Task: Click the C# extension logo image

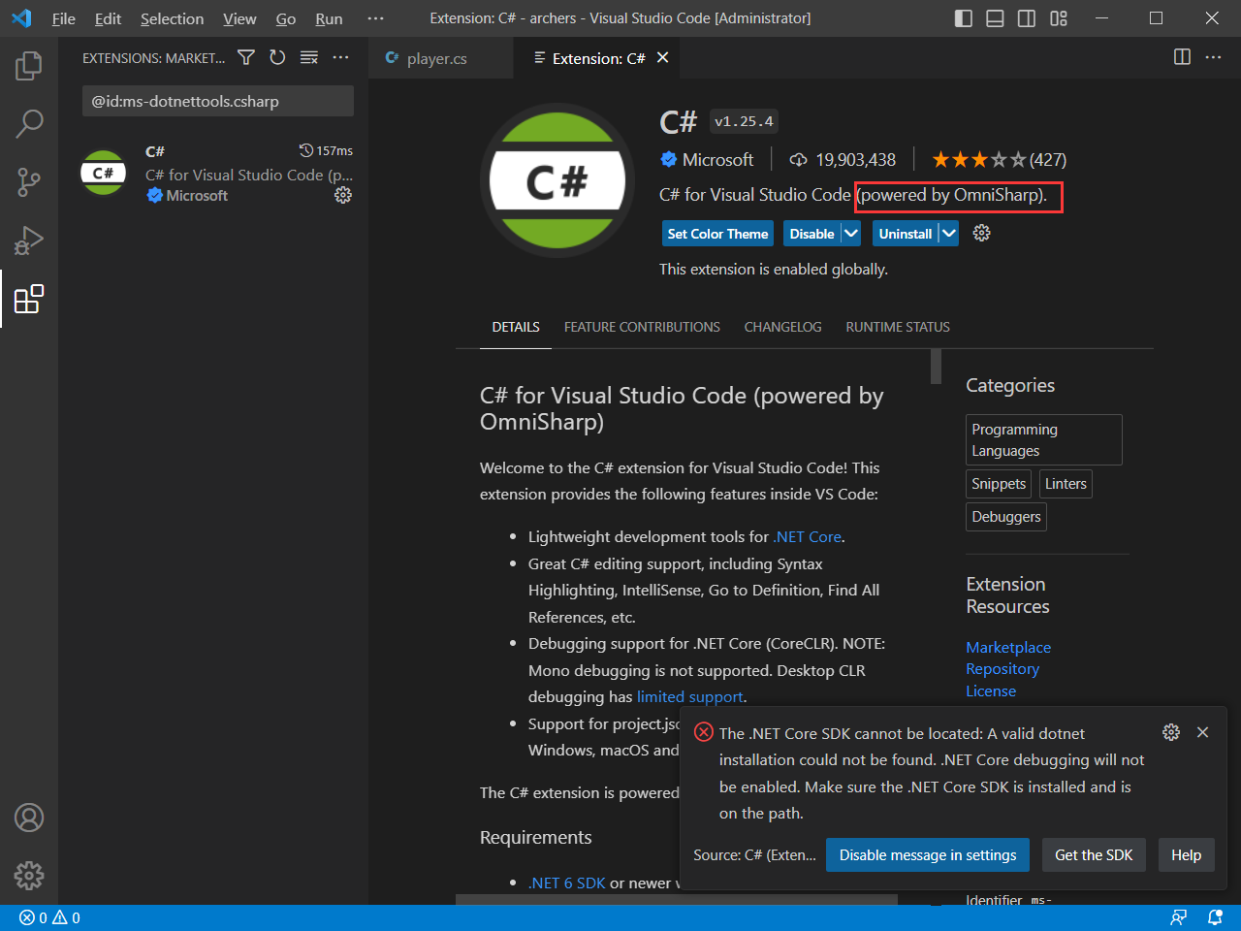Action: coord(557,180)
